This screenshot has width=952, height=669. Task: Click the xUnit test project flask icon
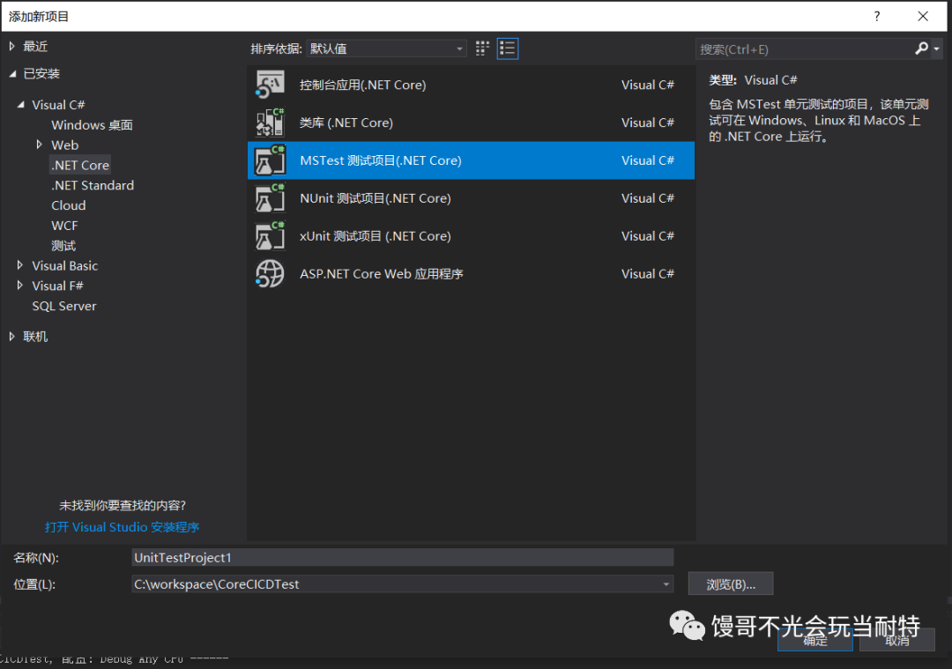coord(271,235)
